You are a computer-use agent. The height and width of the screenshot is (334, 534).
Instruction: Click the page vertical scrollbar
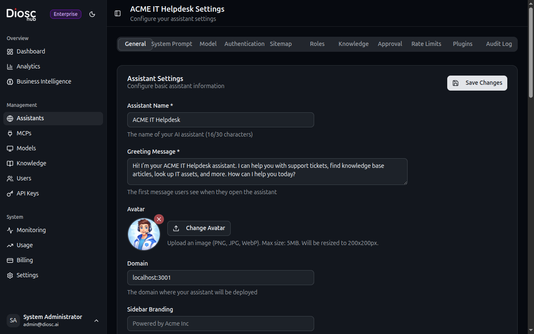click(x=531, y=54)
